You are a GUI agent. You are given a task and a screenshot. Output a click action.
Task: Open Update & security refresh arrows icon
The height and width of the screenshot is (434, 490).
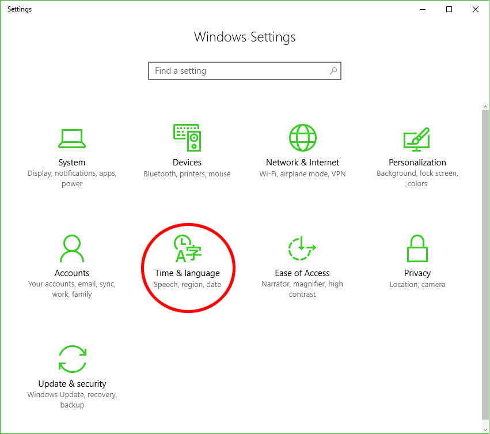point(72,359)
